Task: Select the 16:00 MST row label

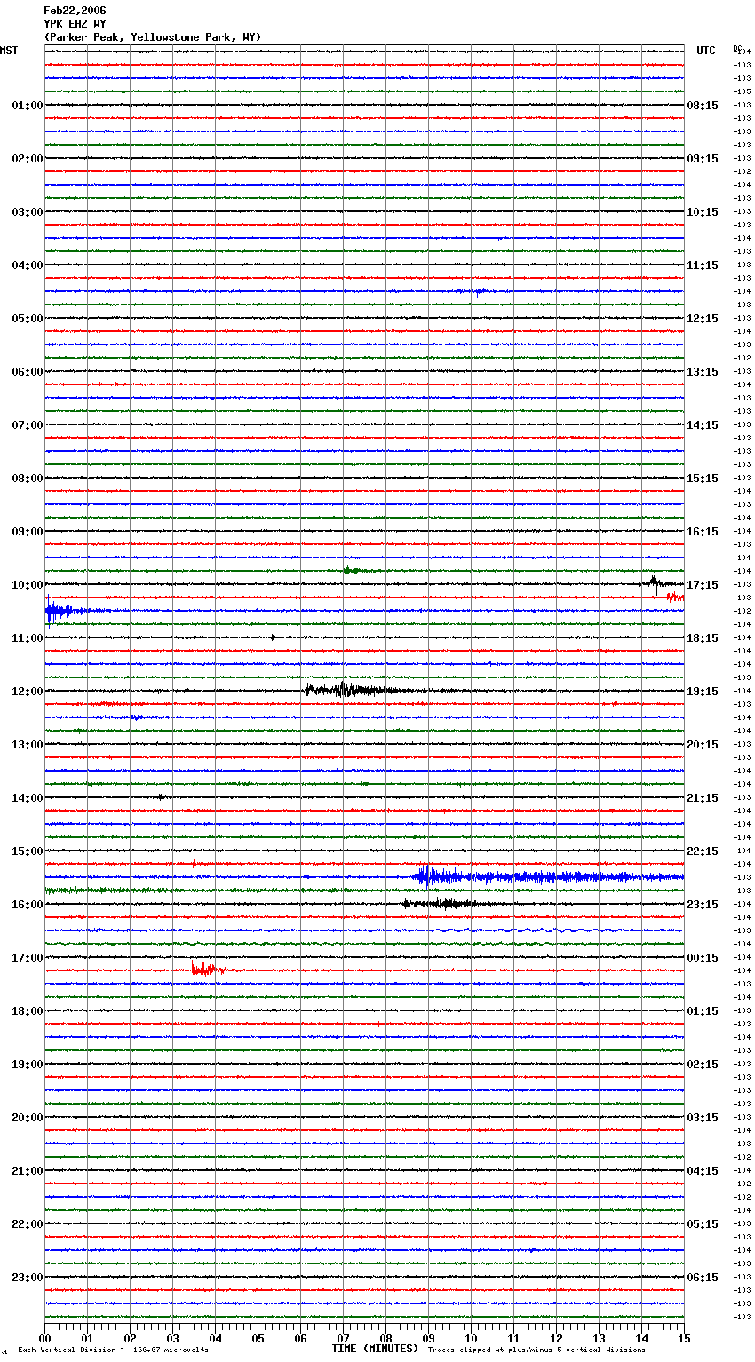Action: (x=28, y=905)
